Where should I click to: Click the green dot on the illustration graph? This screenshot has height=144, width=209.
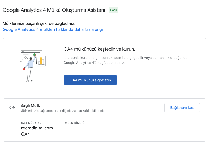[34, 54]
